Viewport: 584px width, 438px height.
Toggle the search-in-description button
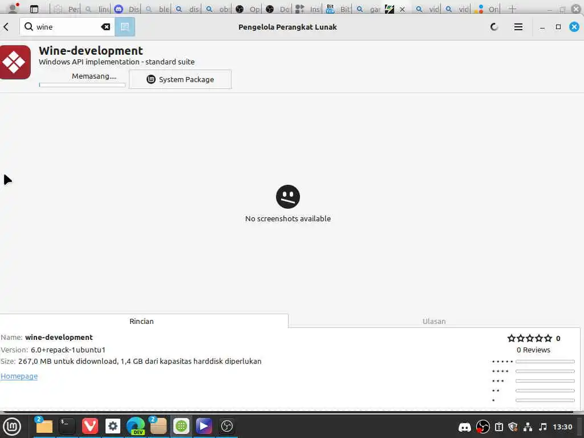click(x=125, y=27)
